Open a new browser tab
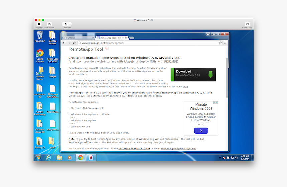Viewport: 287px width, 187px height. pyautogui.click(x=132, y=38)
